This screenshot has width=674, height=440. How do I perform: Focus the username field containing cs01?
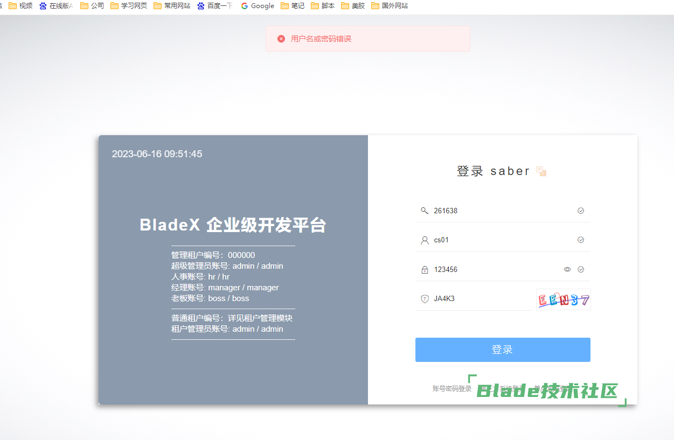click(x=503, y=240)
